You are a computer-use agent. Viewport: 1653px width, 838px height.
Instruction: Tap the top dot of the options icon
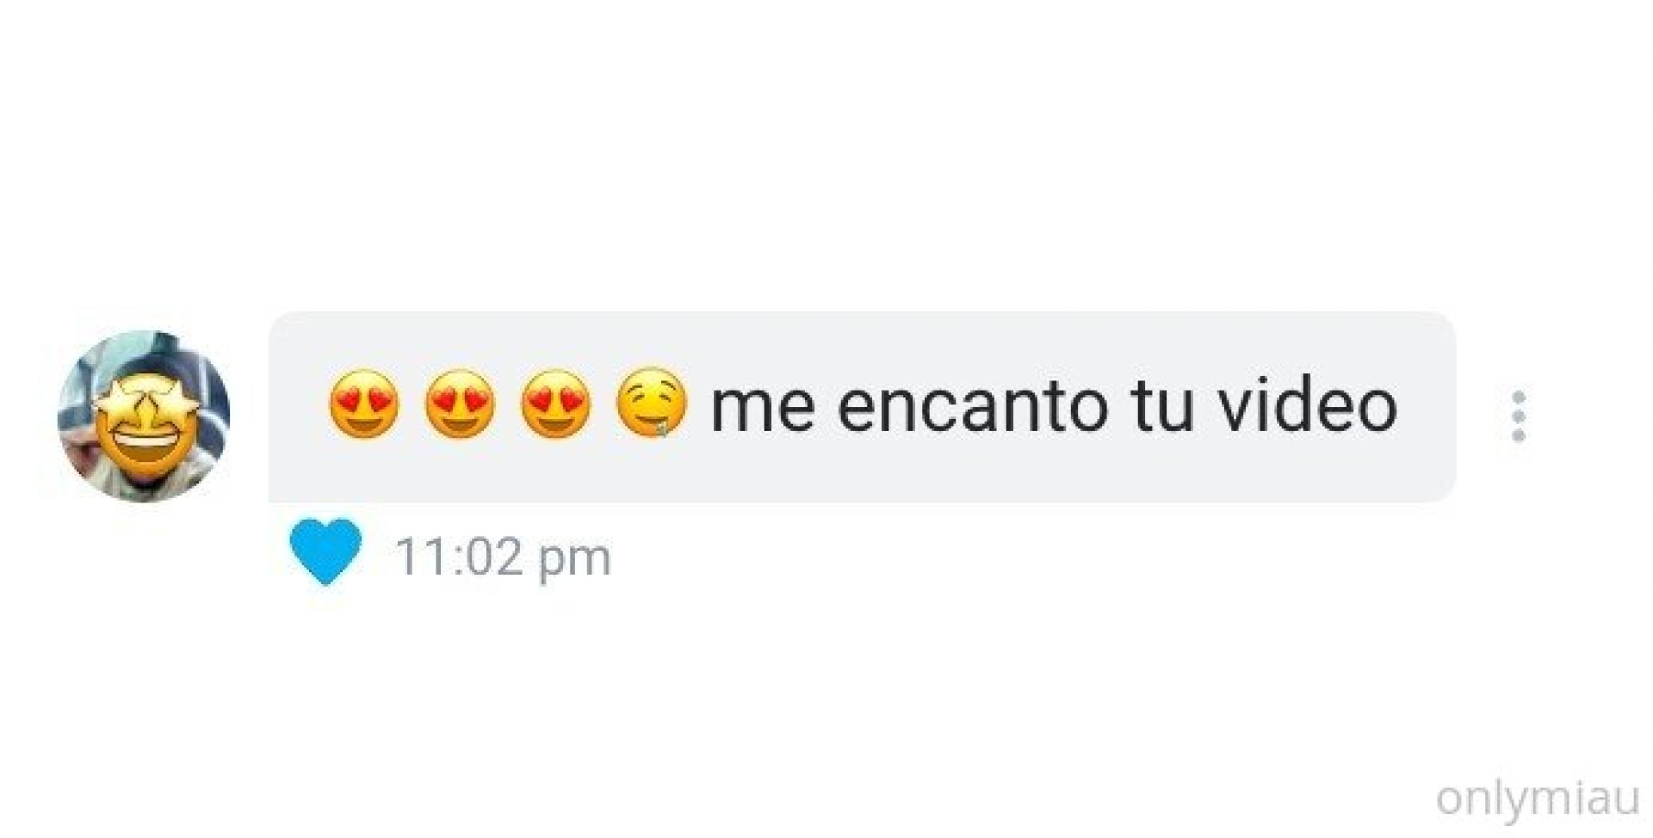pos(1519,397)
